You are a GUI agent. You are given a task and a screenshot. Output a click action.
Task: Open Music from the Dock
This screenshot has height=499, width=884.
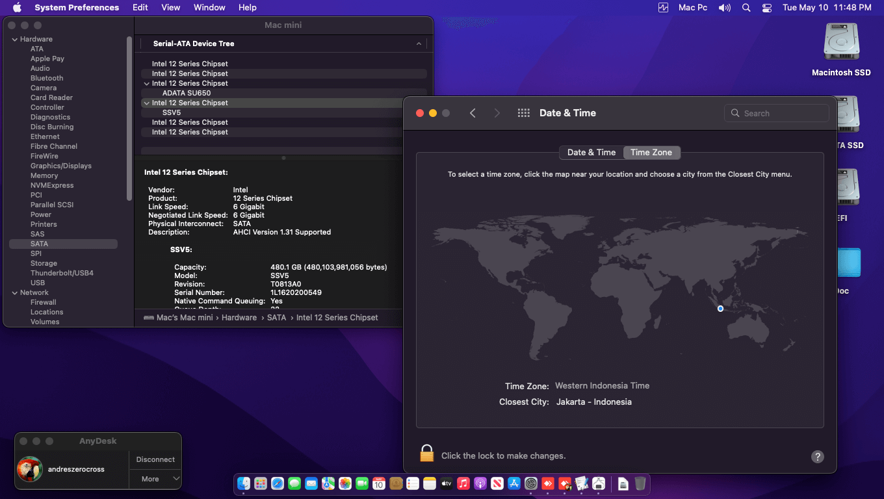point(463,483)
